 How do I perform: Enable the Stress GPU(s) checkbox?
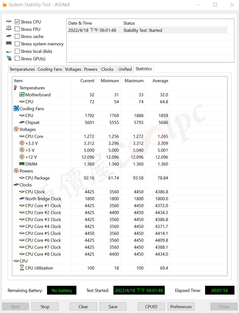pyautogui.click(x=17, y=59)
